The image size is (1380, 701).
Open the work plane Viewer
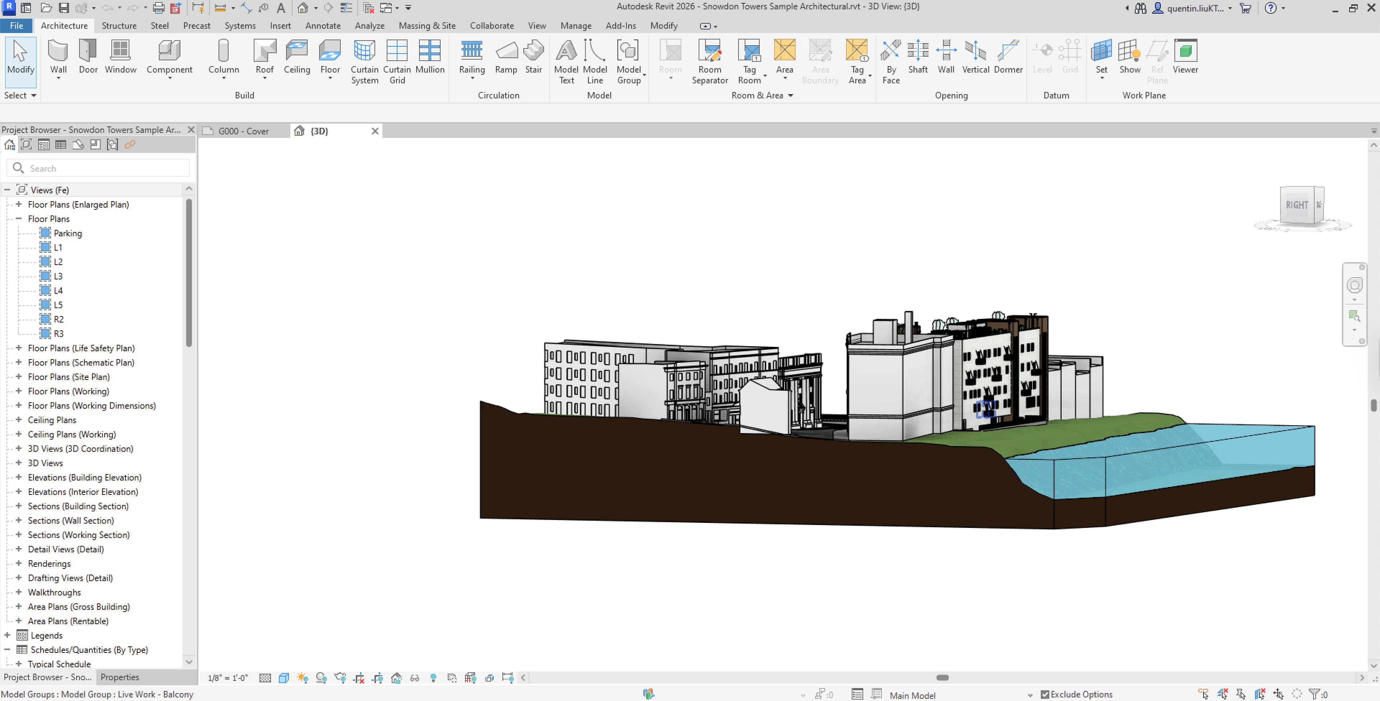point(1185,57)
